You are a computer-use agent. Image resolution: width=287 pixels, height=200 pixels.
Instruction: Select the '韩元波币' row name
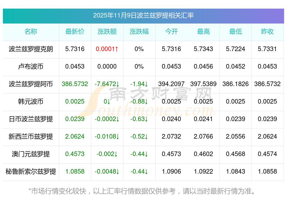(31, 102)
